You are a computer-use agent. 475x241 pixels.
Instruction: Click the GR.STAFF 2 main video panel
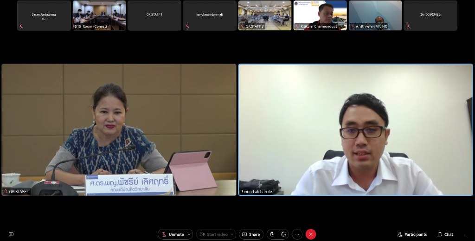119,130
